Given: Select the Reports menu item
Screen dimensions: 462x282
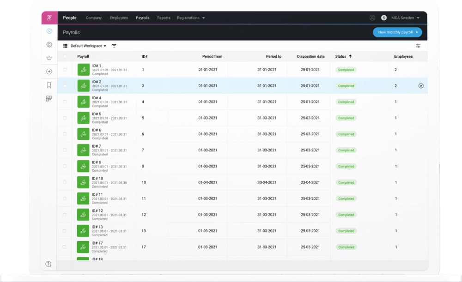Looking at the screenshot, I should (164, 18).
